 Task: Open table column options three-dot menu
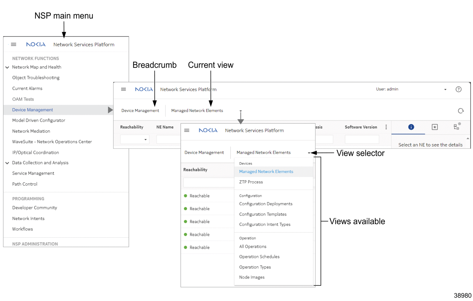pyautogui.click(x=386, y=127)
